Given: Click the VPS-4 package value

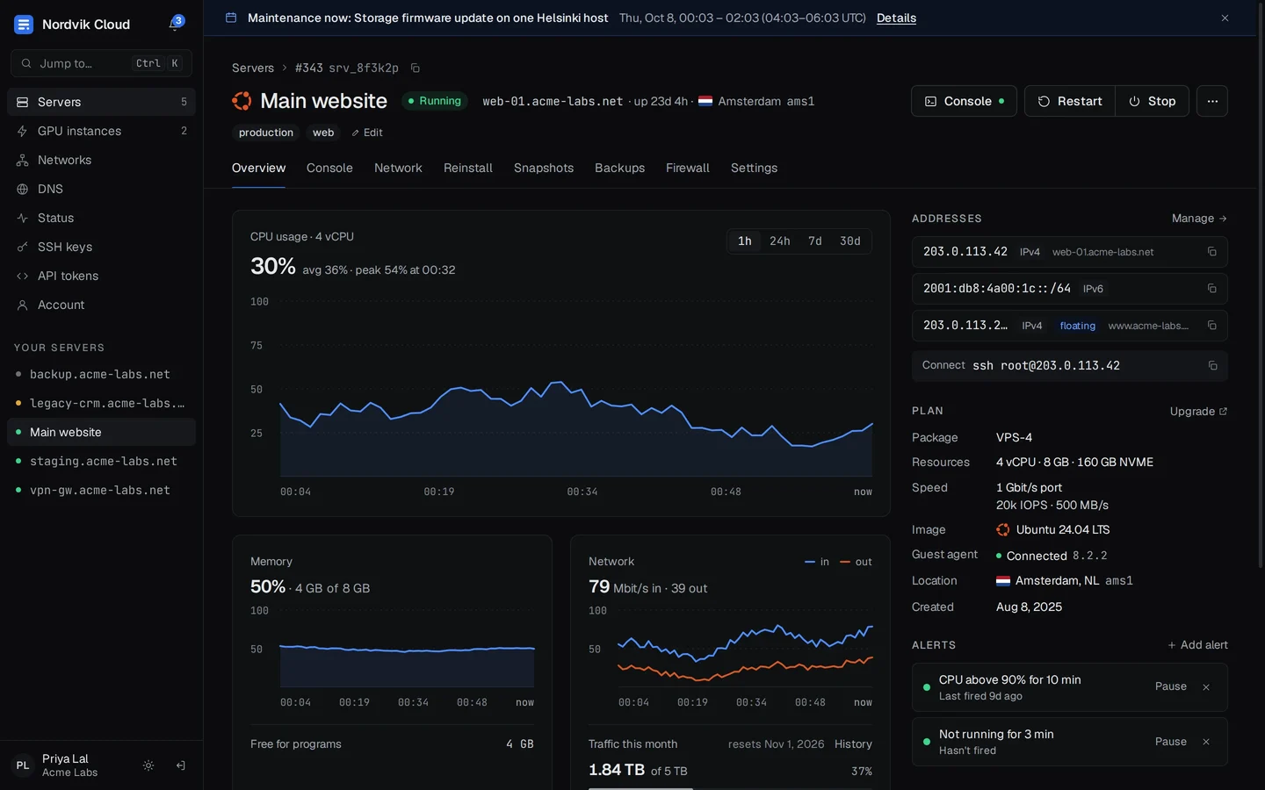Looking at the screenshot, I should (1014, 438).
